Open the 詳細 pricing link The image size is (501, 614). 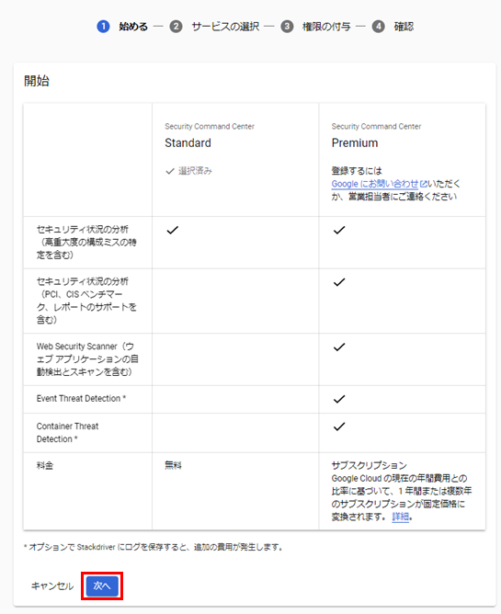[x=400, y=517]
